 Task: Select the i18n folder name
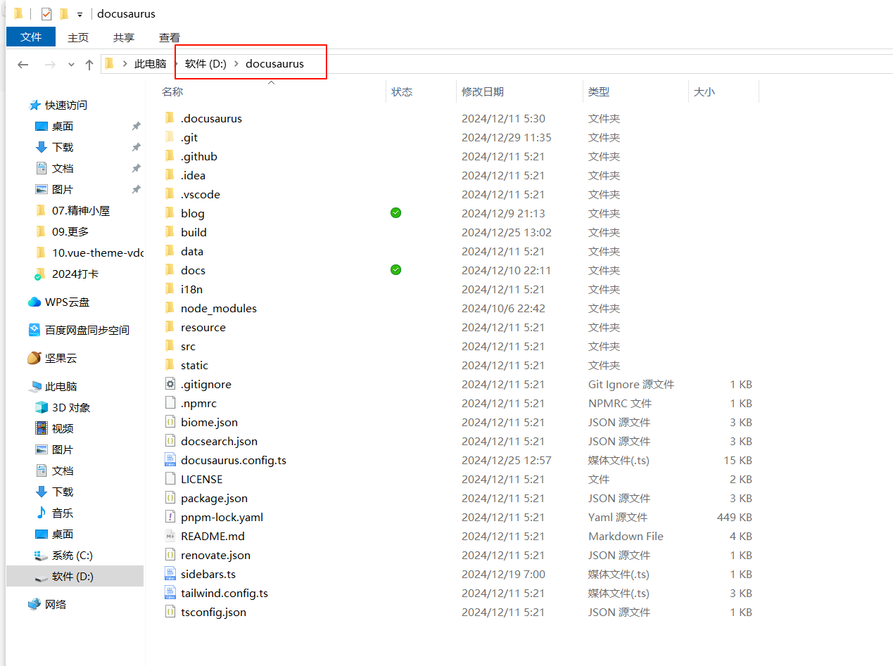click(192, 289)
